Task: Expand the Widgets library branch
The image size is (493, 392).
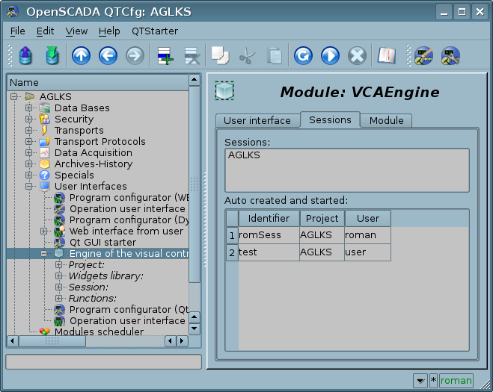Action: (x=59, y=276)
